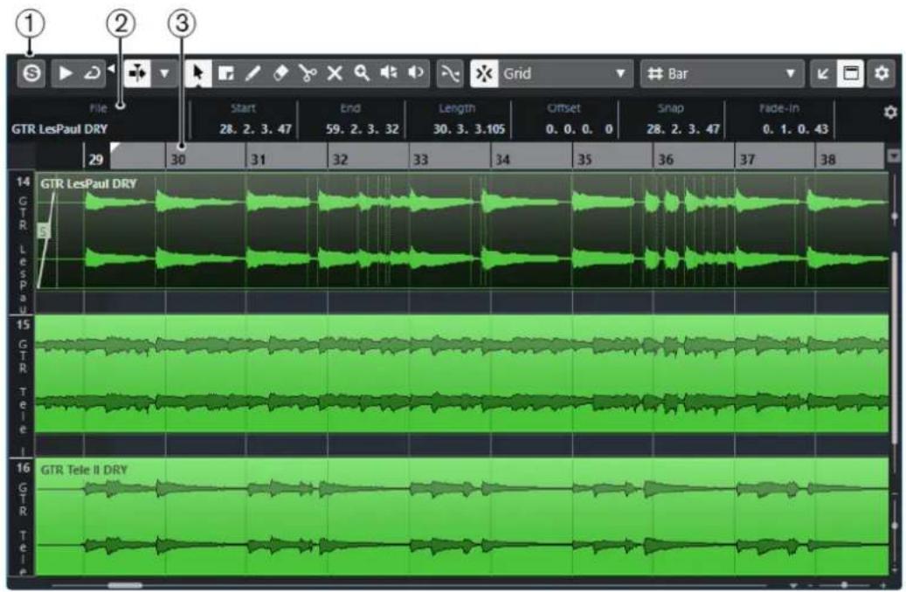Open the ruler display format dropdown arrow

pyautogui.click(x=894, y=156)
